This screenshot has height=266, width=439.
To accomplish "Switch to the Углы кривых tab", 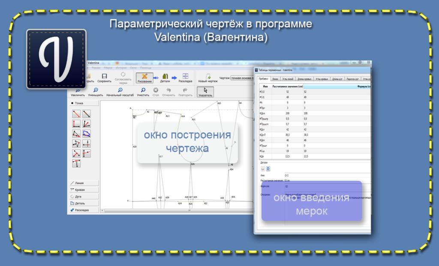I will click(x=322, y=79).
